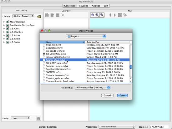Expand the U.S. Counties tree item
Screen dimensions: 172x129
click(x=4, y=32)
